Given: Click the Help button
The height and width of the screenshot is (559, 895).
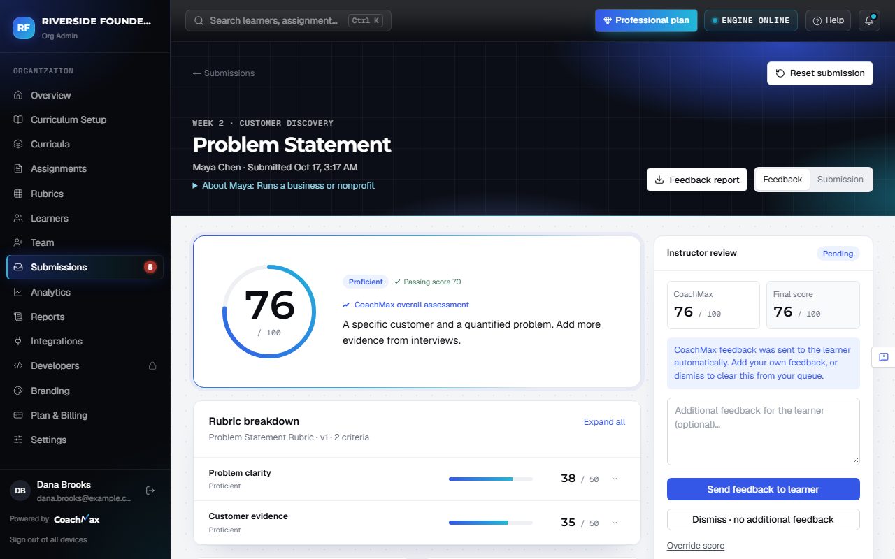Looking at the screenshot, I should pos(829,20).
